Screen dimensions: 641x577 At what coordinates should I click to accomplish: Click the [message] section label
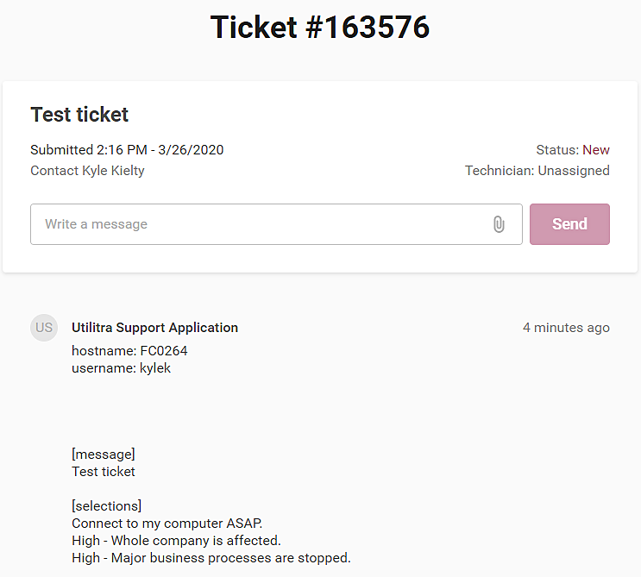(104, 455)
